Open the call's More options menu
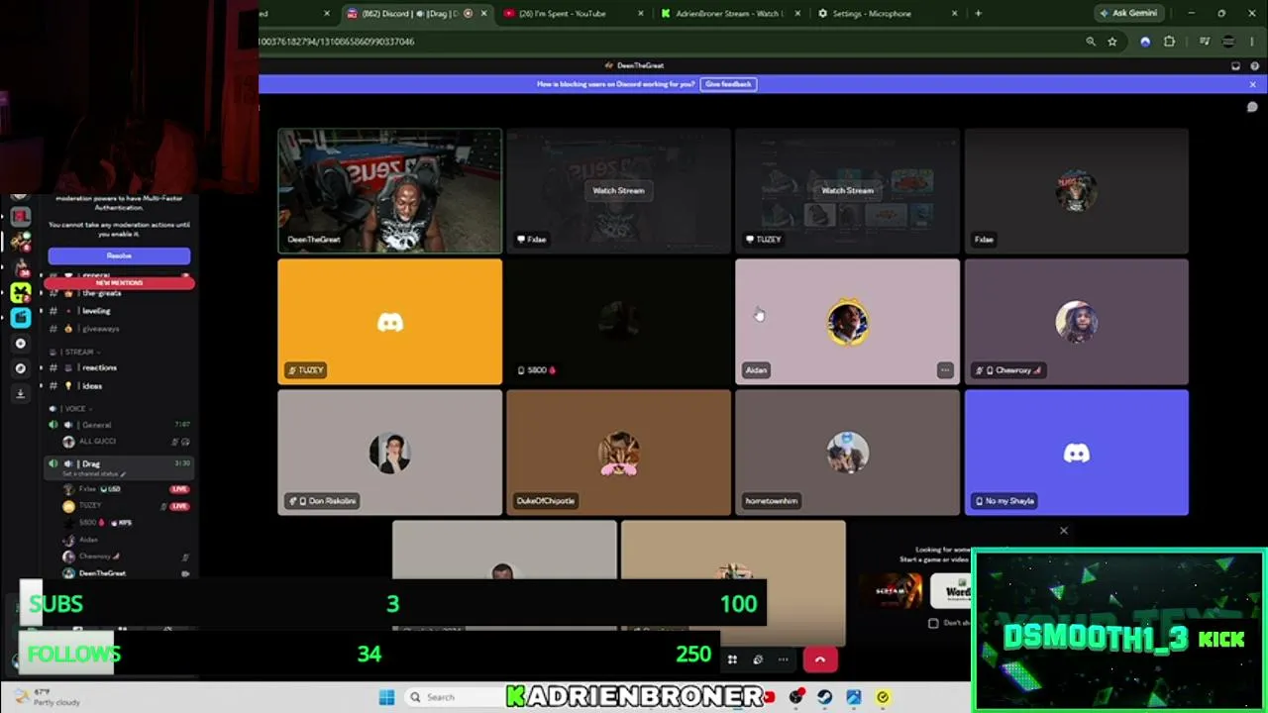This screenshot has width=1268, height=713. pos(783,660)
